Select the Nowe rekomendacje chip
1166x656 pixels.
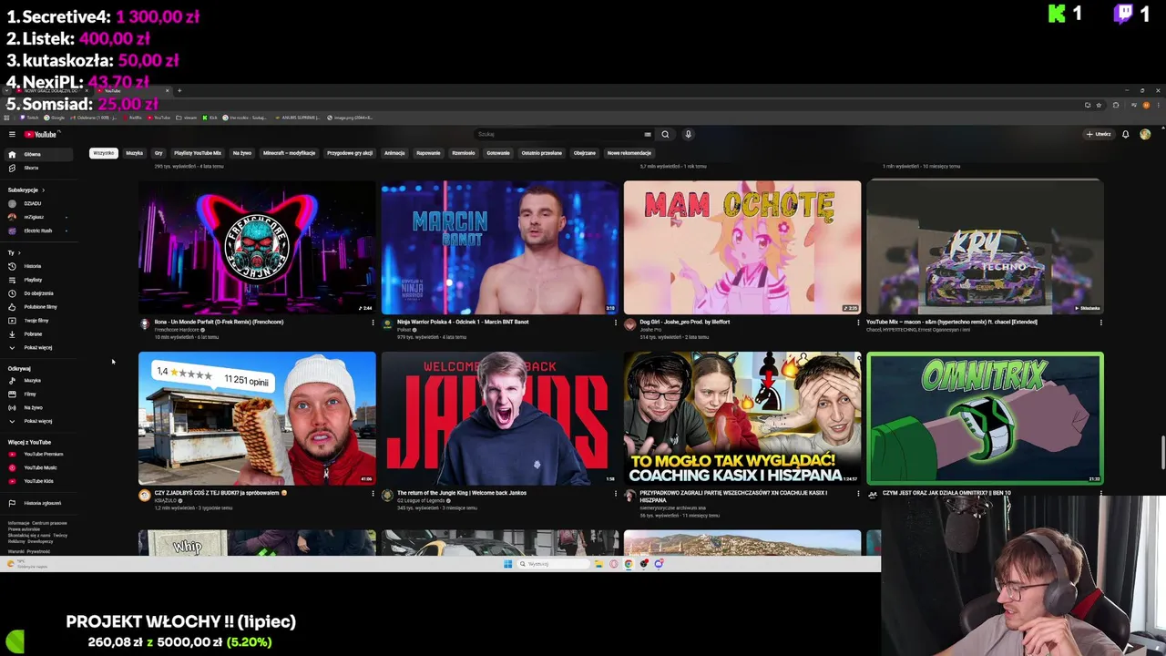(629, 153)
